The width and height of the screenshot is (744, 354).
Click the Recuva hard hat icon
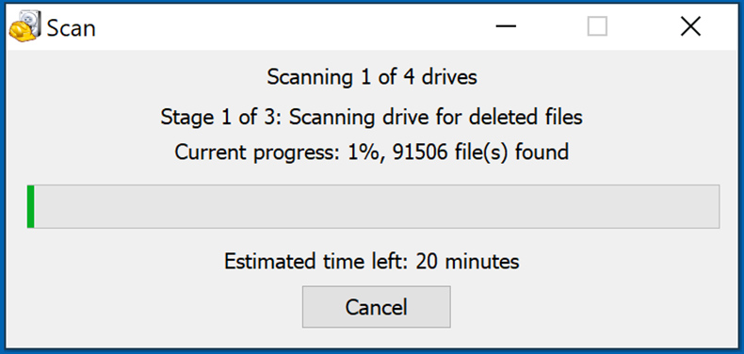point(24,26)
